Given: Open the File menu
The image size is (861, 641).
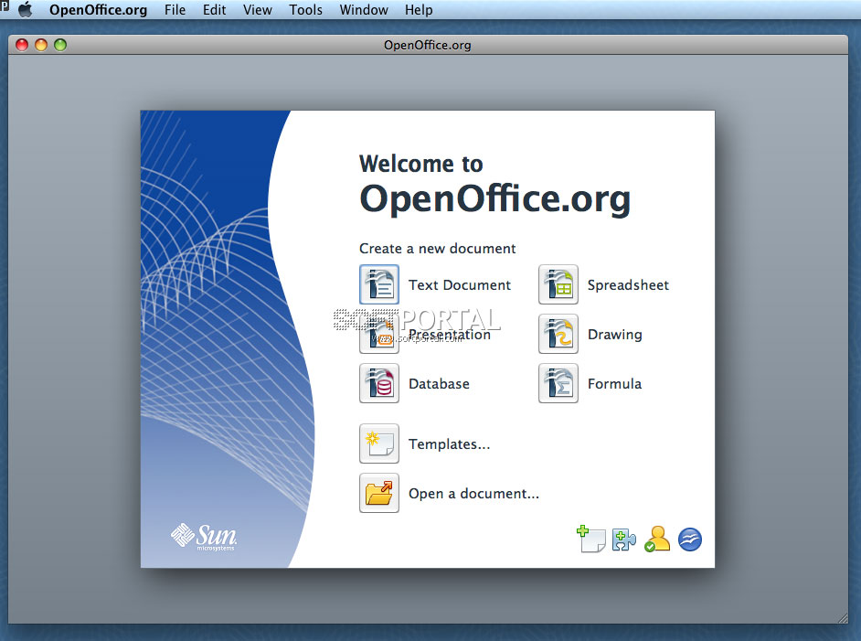Looking at the screenshot, I should point(175,10).
